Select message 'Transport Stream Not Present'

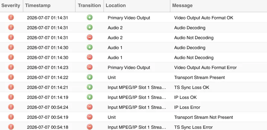(203, 117)
